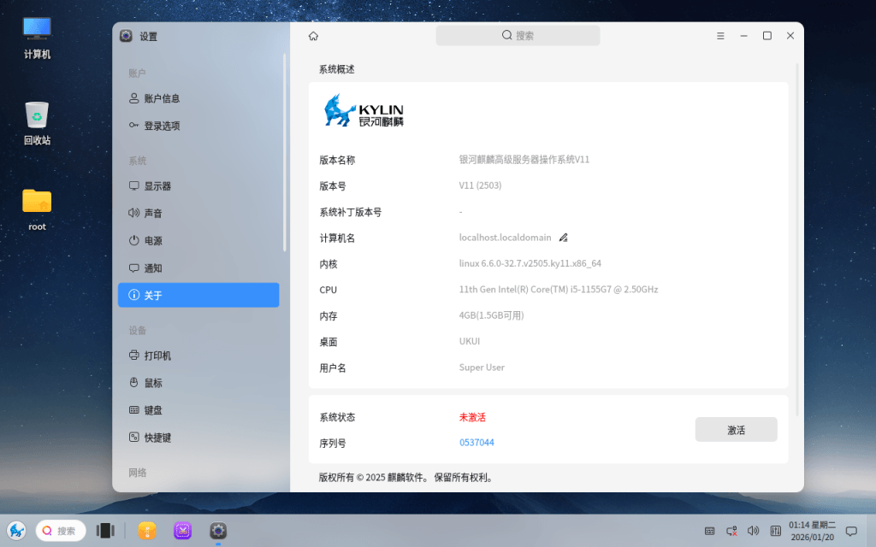Click the memory value 4GB(1.5GB可用)
The width and height of the screenshot is (876, 547).
[x=492, y=315]
